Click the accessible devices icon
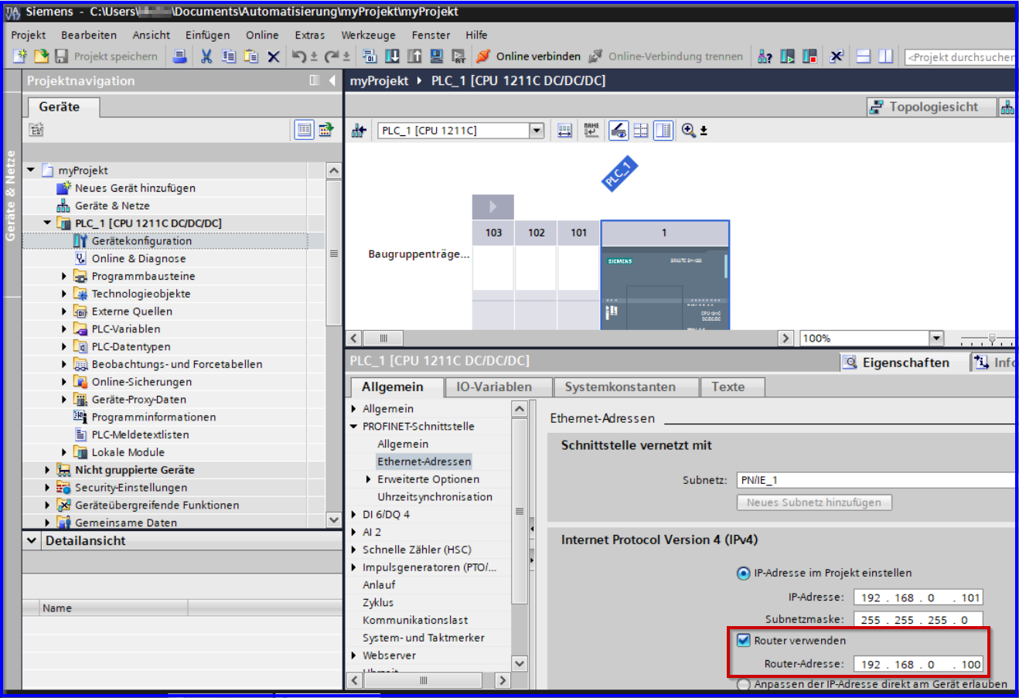Screen dimensions: 1019x698 (x=765, y=56)
